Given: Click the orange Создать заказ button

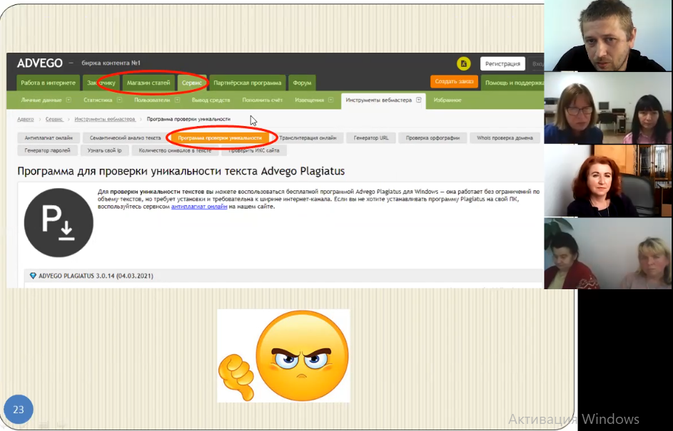Looking at the screenshot, I should pyautogui.click(x=454, y=81).
